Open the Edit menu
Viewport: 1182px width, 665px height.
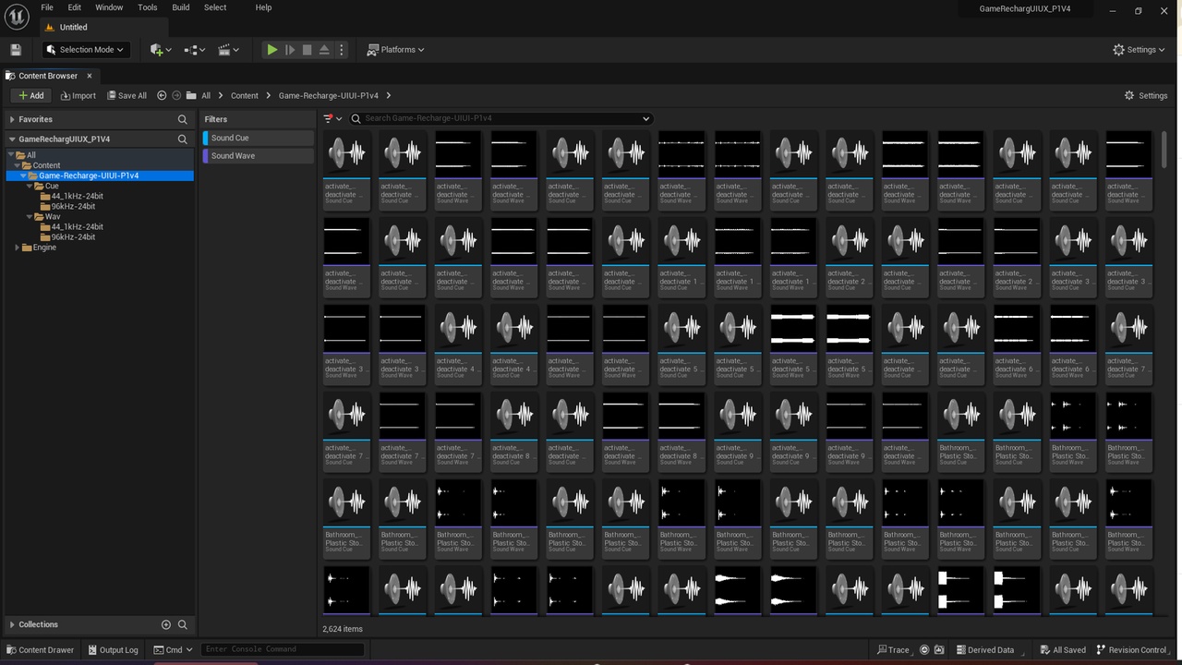[75, 7]
